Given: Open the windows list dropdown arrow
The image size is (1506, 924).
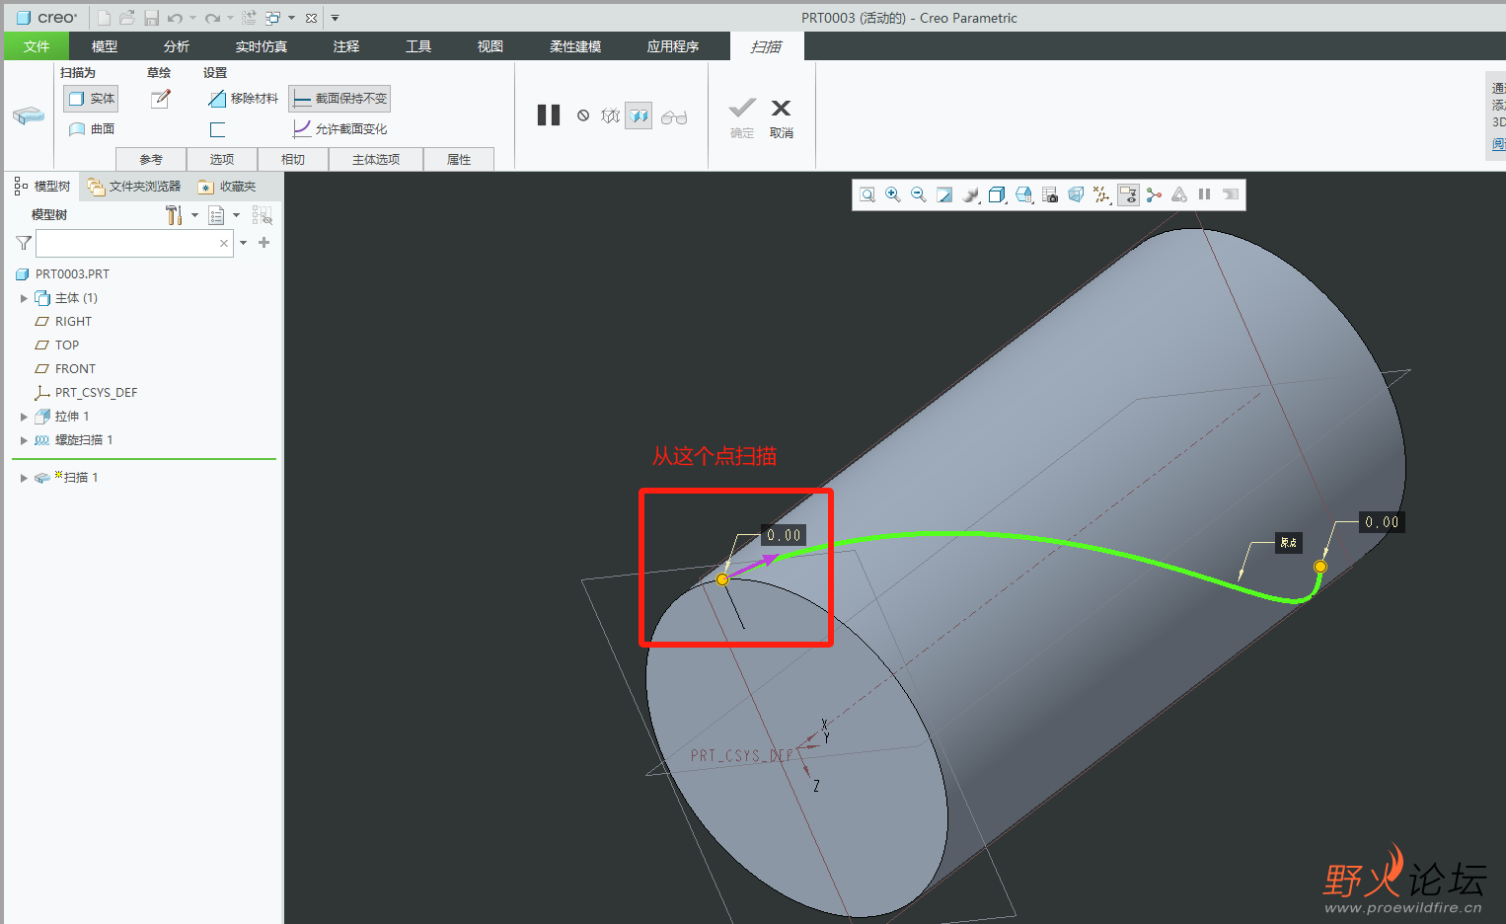Looking at the screenshot, I should (x=291, y=18).
